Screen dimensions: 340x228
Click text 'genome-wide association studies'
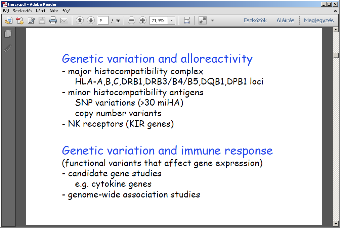click(134, 195)
